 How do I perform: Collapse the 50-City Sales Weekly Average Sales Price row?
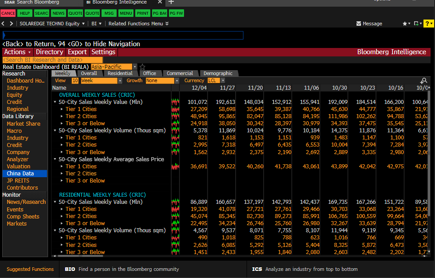55,159
